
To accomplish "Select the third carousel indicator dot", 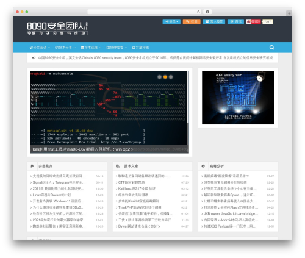I will [x=171, y=77].
